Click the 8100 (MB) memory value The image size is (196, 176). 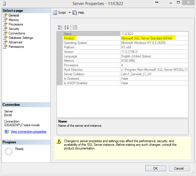point(128,61)
